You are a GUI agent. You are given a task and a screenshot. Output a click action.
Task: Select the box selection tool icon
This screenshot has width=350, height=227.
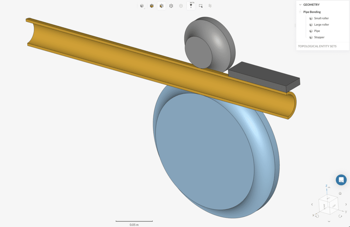pos(200,6)
